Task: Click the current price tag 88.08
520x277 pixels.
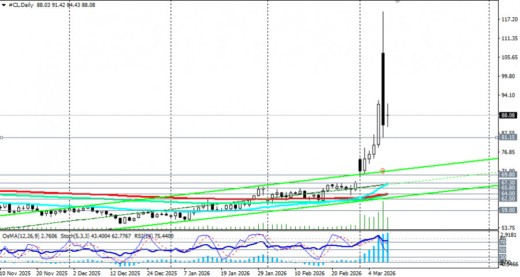Action: pyautogui.click(x=508, y=115)
